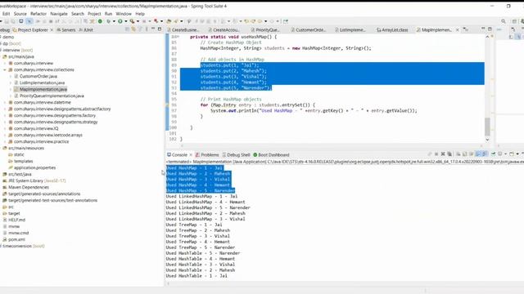The width and height of the screenshot is (524, 294).
Task: Open the Debug Shell tab
Action: pos(236,154)
